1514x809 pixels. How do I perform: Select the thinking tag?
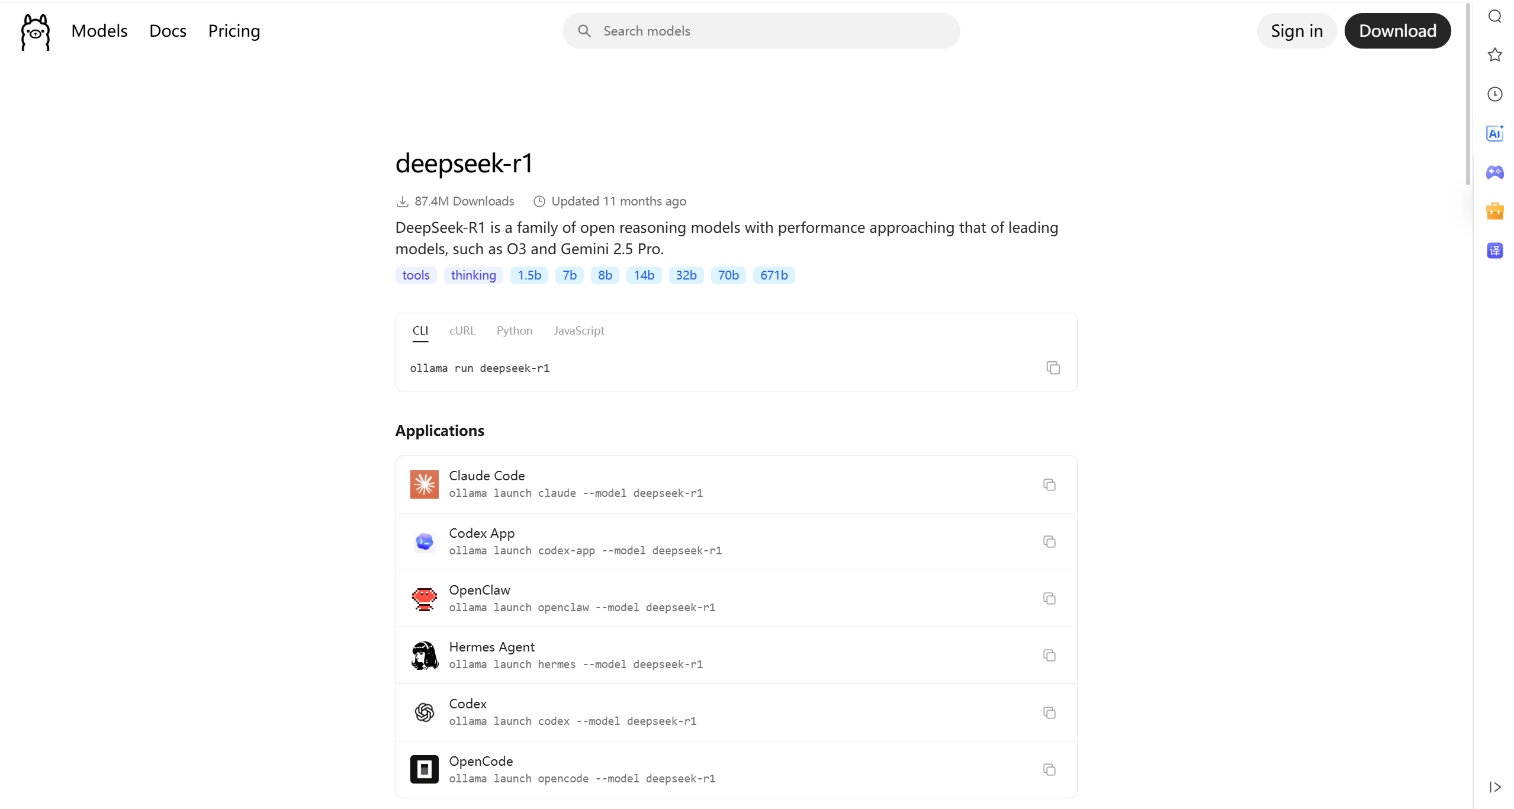click(474, 275)
